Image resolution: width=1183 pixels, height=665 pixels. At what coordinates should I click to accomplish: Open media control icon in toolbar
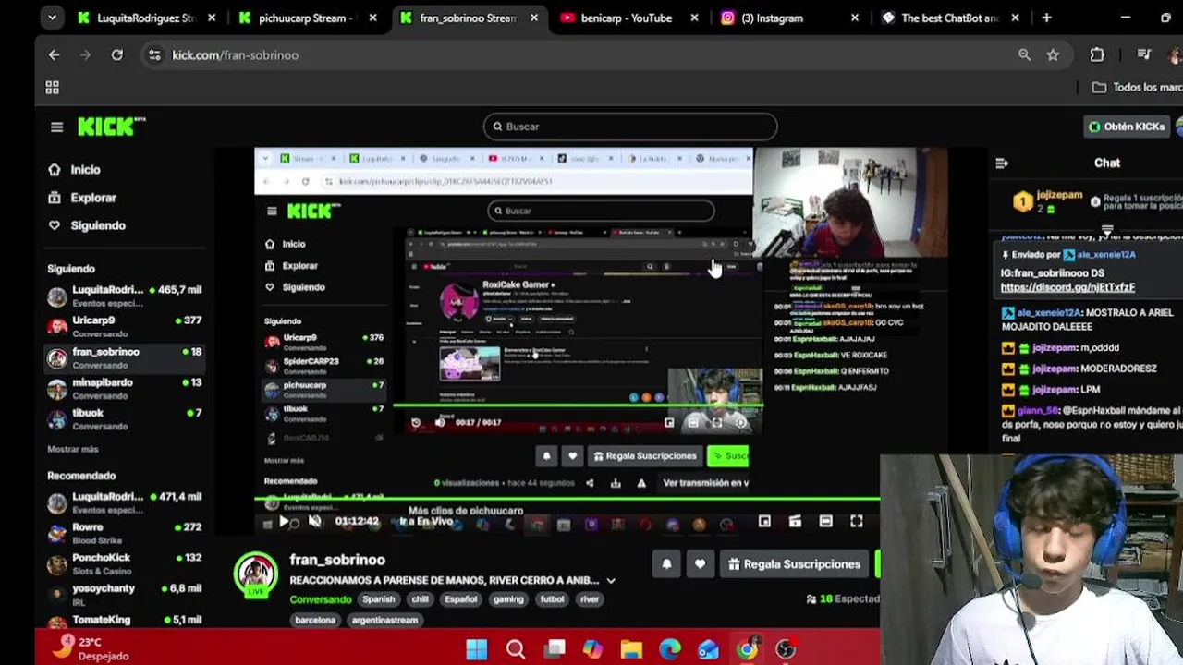[1144, 55]
